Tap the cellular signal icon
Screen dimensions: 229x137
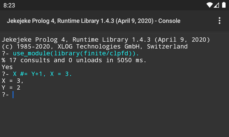pyautogui.click(x=216, y=5)
